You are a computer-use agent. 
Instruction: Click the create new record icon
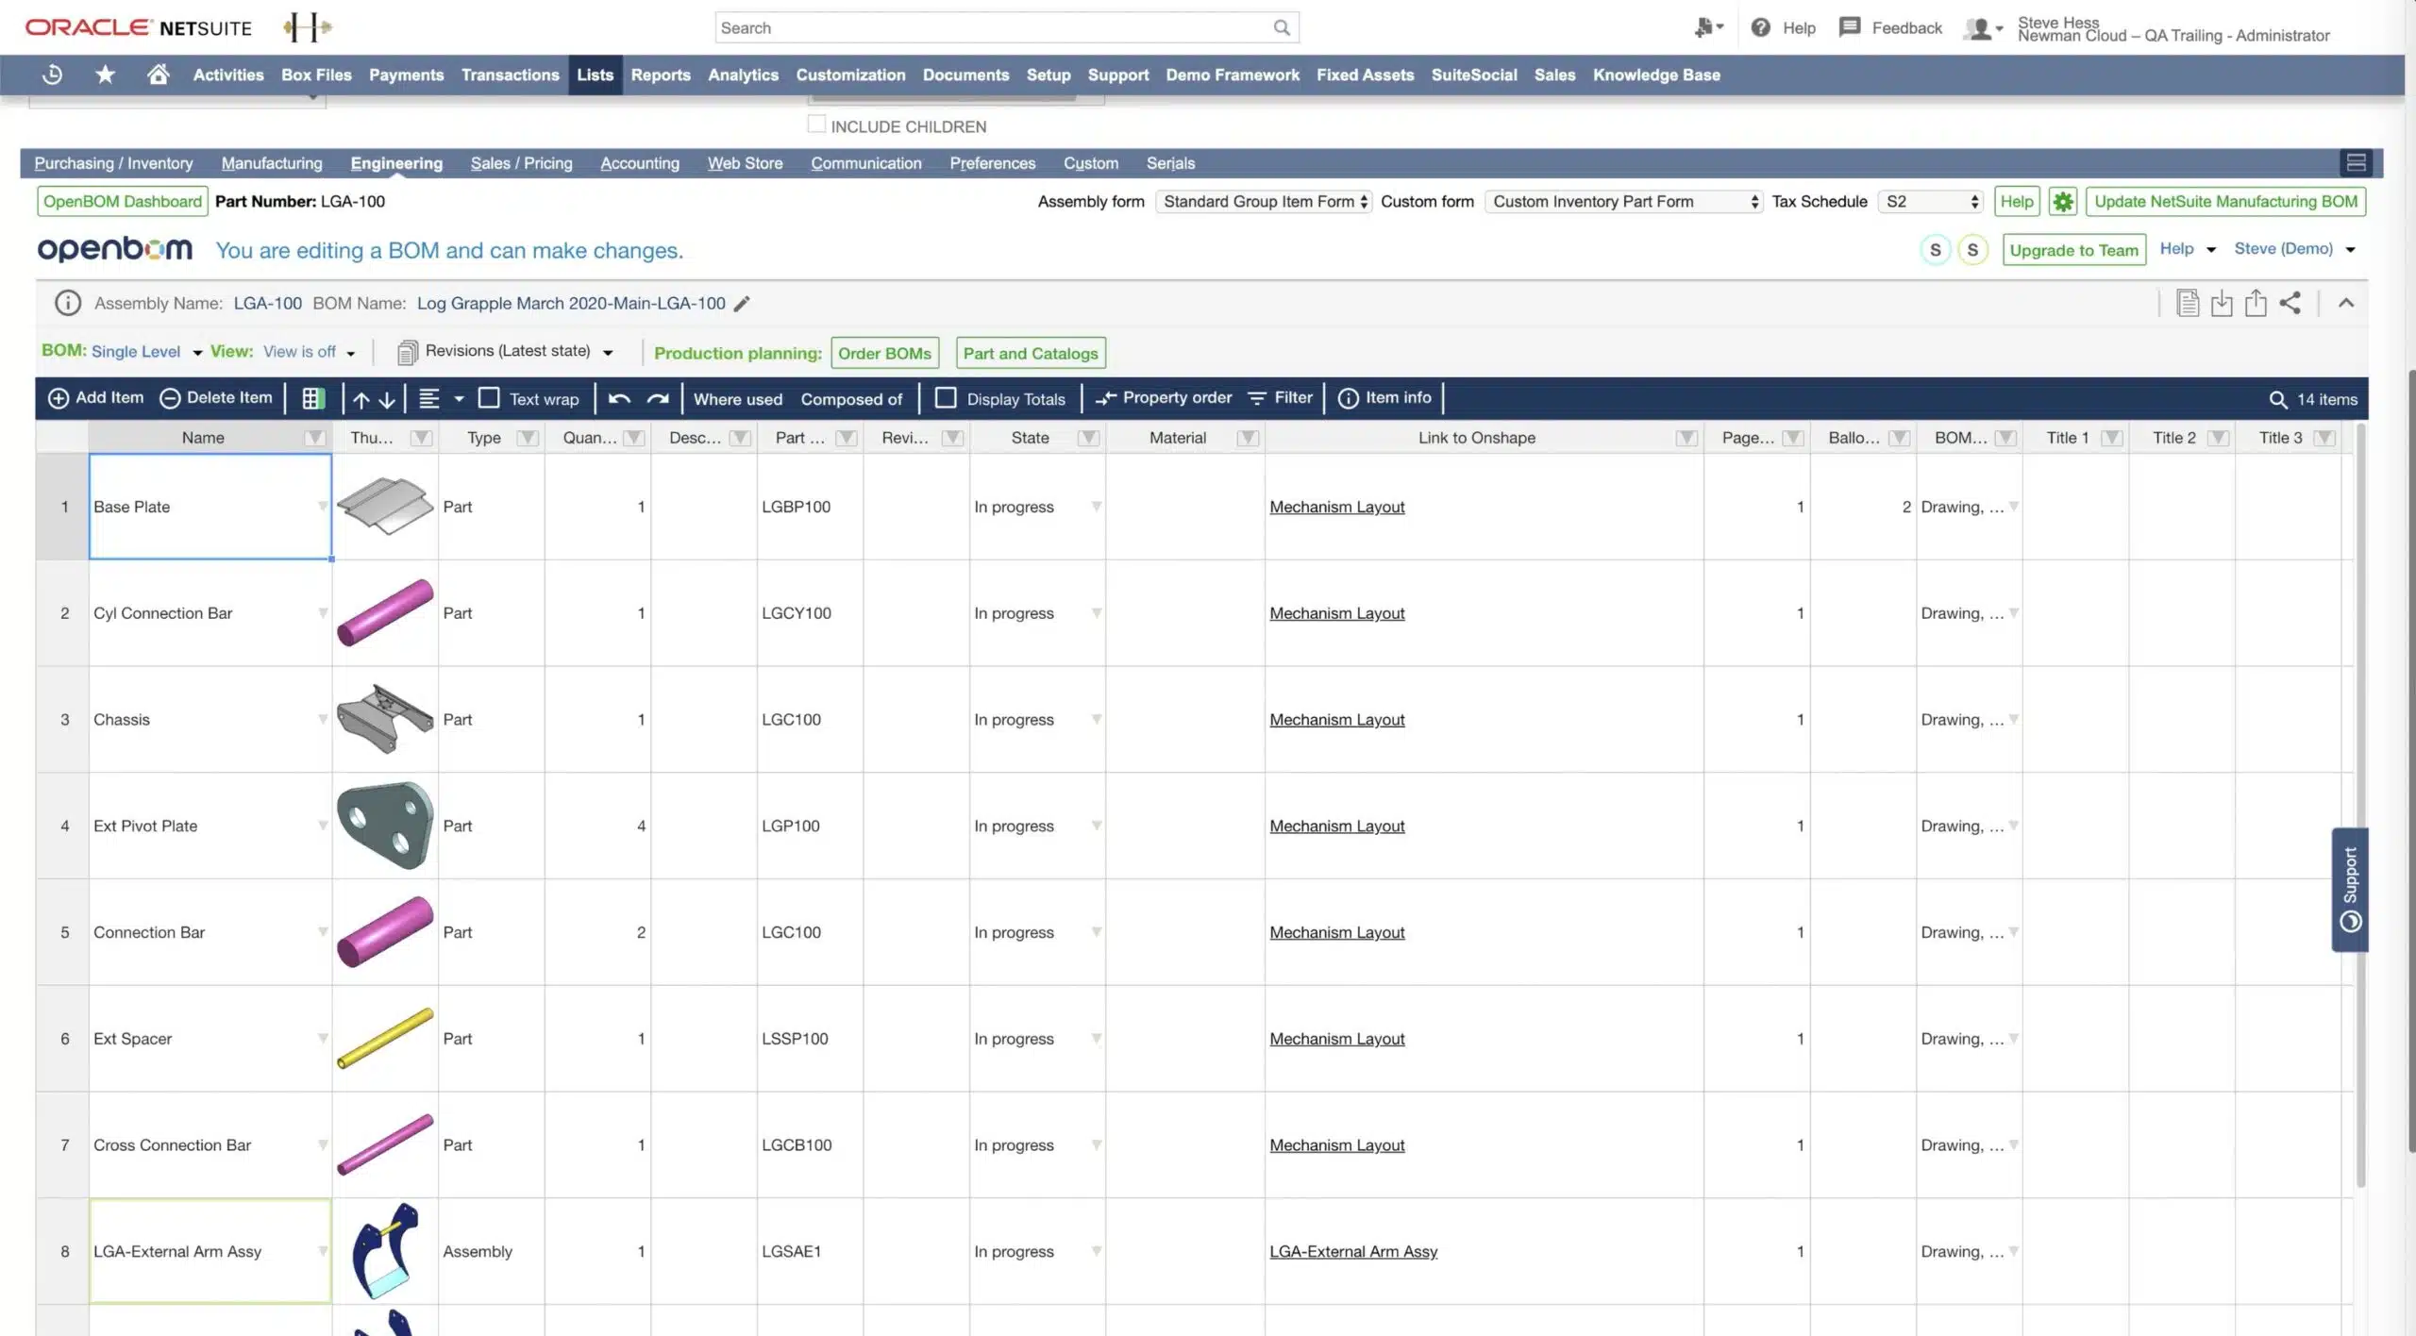pyautogui.click(x=1708, y=28)
